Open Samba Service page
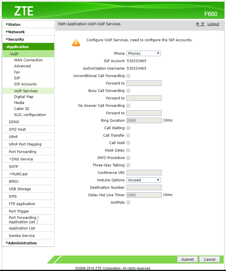The width and height of the screenshot is (226, 271). [22, 235]
